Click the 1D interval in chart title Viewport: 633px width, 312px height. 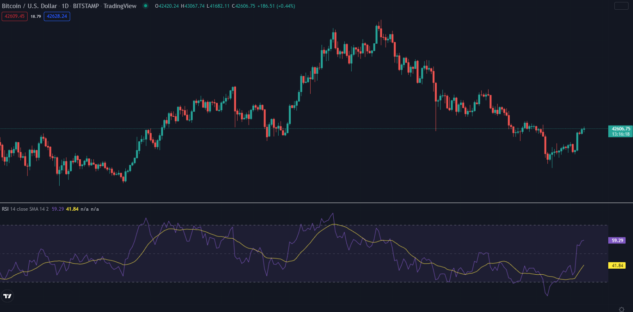click(x=65, y=6)
